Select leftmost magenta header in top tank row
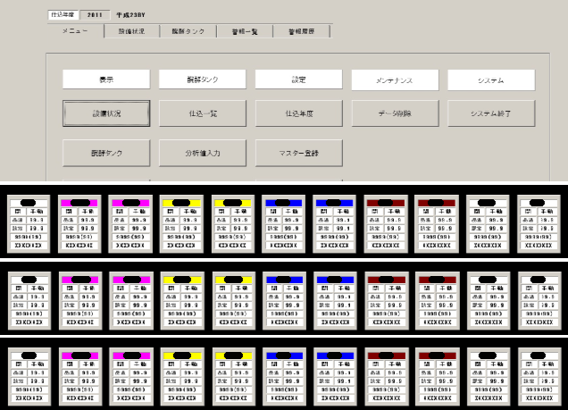Screen dimensions: 568x410 coord(79,203)
